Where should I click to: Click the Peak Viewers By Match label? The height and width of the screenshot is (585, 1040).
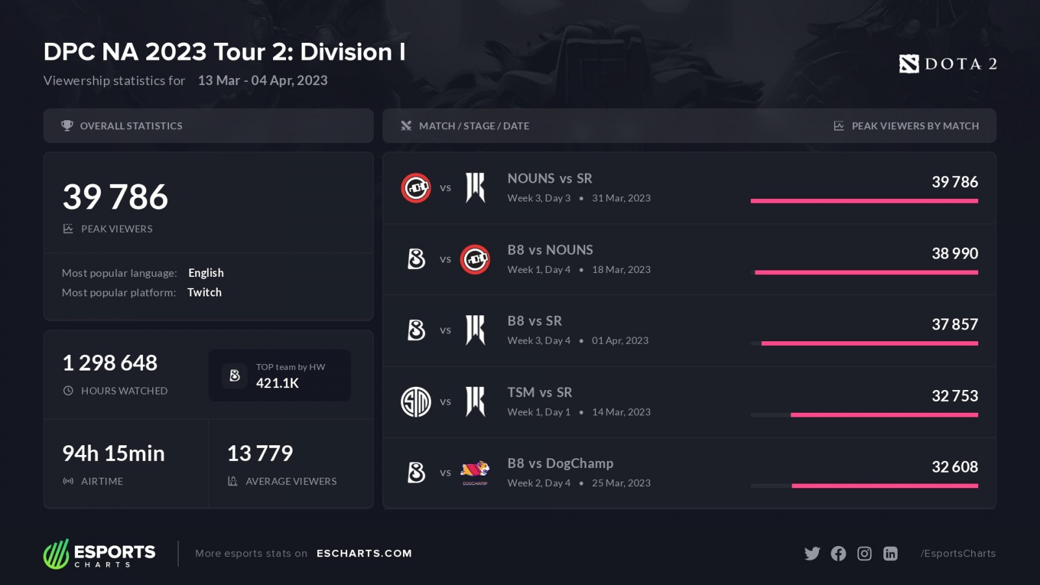(x=915, y=125)
